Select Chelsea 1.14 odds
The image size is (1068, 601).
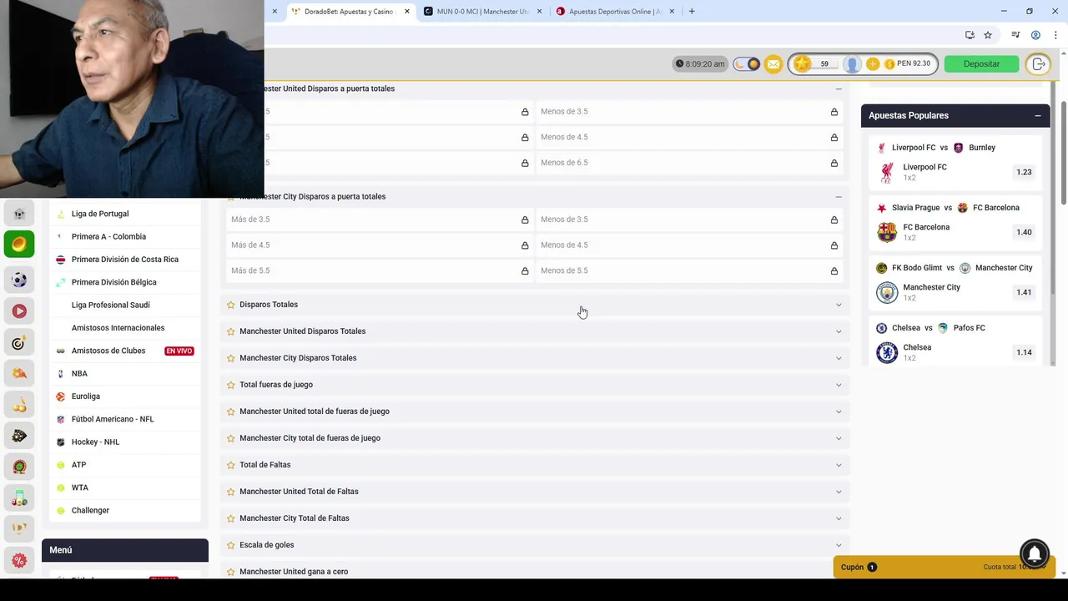[1024, 352]
